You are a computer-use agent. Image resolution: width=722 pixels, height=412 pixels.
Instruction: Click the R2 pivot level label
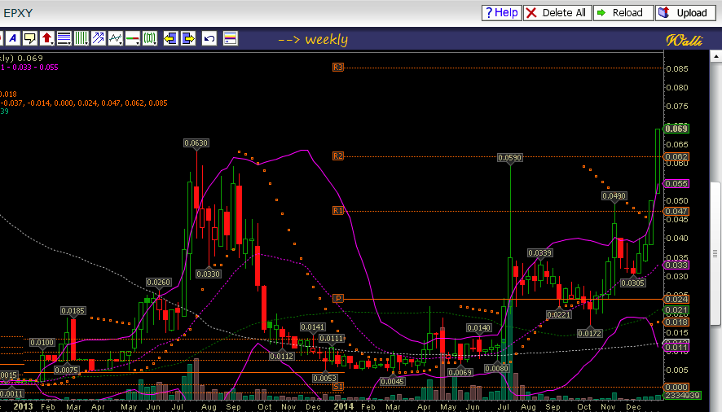(338, 156)
